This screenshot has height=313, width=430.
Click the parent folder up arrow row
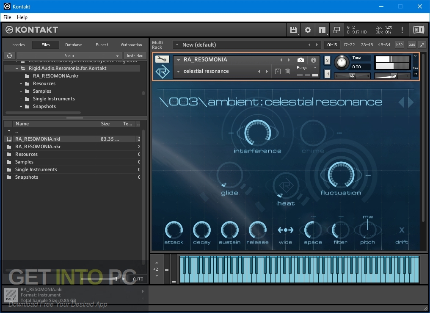(73, 131)
